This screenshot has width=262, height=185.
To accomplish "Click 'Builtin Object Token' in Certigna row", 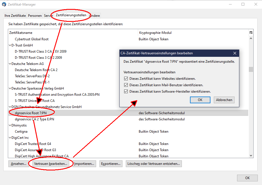I will [x=153, y=132].
